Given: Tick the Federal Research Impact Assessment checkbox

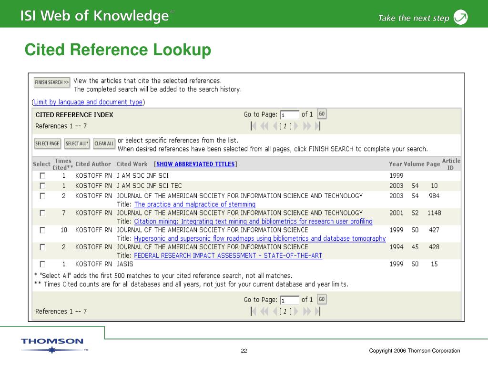Looking at the screenshot, I should [x=42, y=247].
